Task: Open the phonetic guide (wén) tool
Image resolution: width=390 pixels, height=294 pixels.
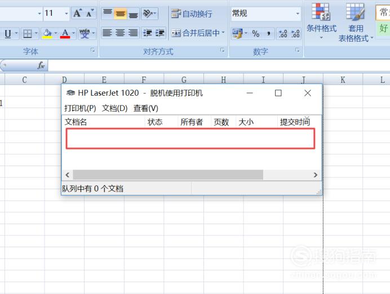Action: (85, 34)
